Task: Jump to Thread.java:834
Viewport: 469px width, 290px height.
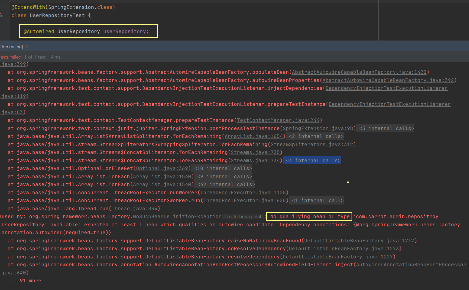Action: (135, 209)
